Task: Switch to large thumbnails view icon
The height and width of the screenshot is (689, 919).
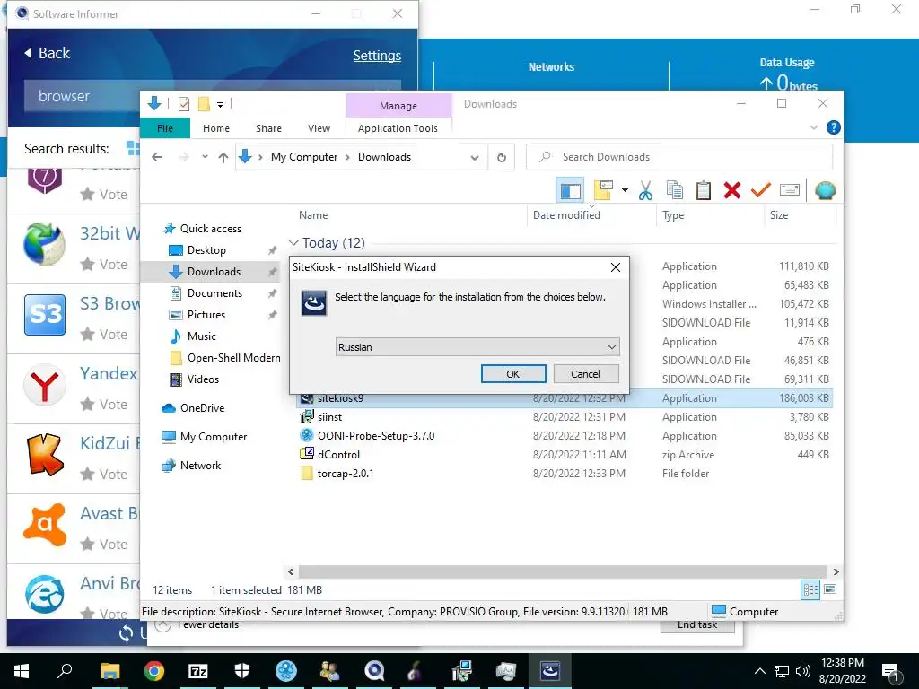Action: [830, 589]
